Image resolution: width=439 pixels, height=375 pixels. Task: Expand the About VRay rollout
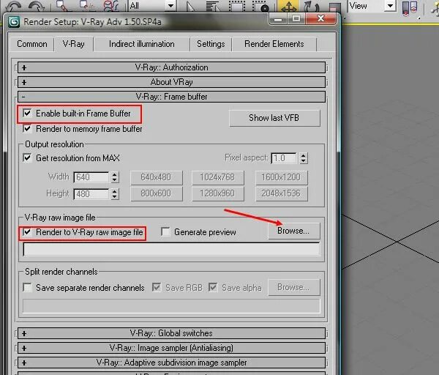(171, 82)
